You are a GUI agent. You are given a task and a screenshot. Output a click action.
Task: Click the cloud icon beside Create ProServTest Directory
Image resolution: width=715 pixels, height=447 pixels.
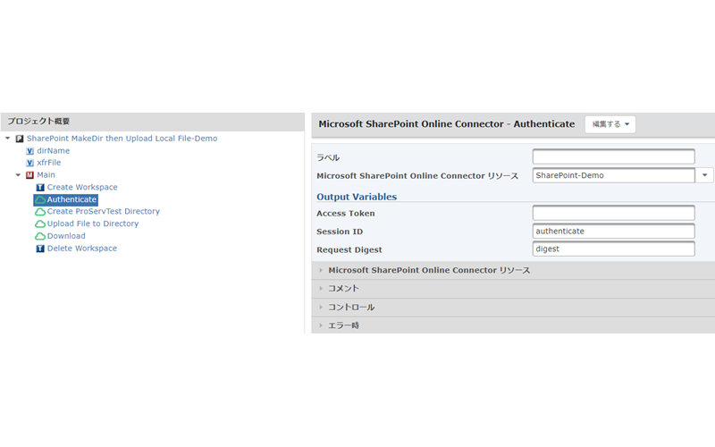pos(40,212)
